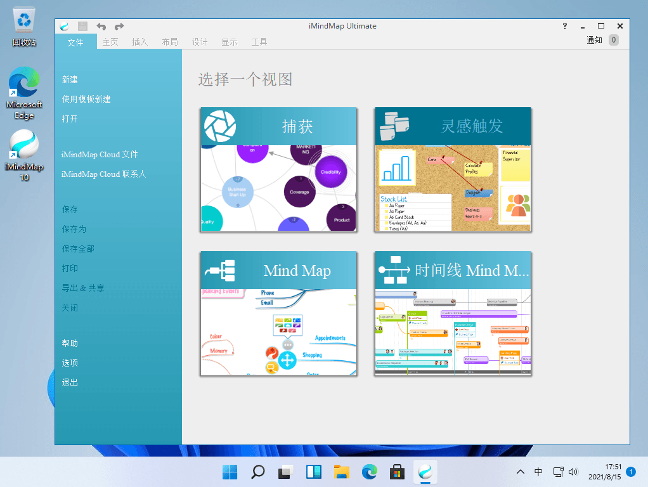The image size is (648, 487).
Task: Open iMindMap Cloud 文件
Action: (x=100, y=154)
